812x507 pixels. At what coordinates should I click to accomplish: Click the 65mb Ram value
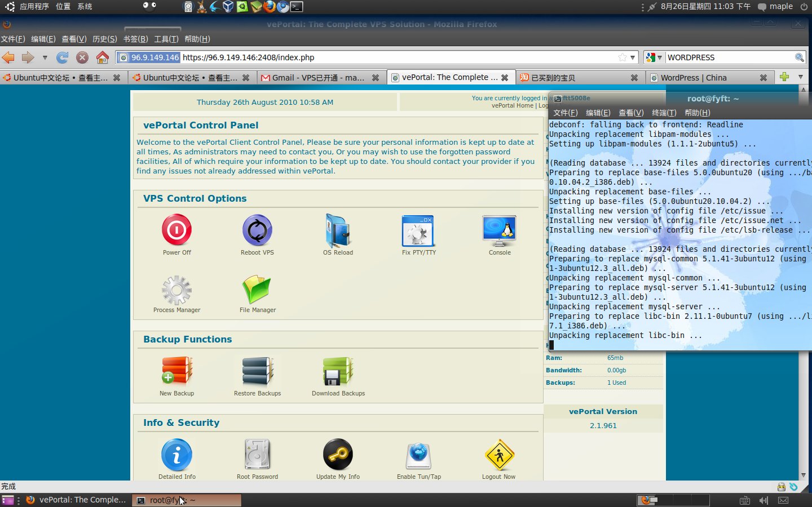(615, 358)
